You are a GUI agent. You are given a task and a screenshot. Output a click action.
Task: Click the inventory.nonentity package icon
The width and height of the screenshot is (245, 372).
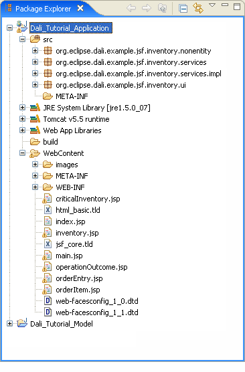48,51
